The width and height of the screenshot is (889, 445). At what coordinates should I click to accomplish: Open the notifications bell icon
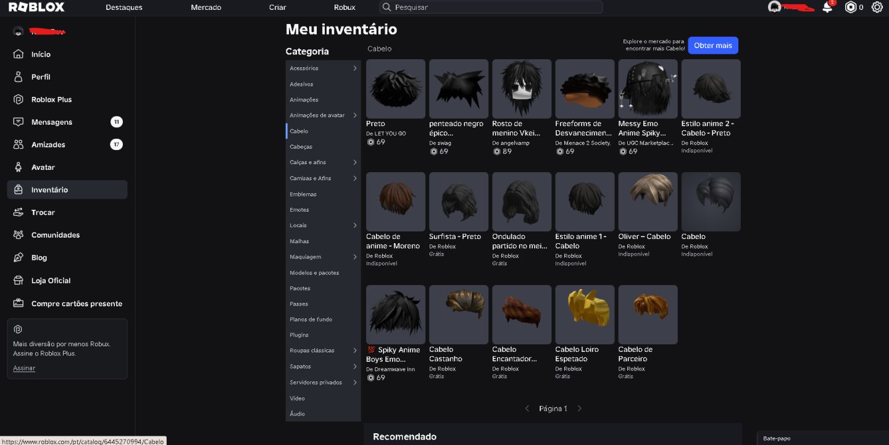827,7
